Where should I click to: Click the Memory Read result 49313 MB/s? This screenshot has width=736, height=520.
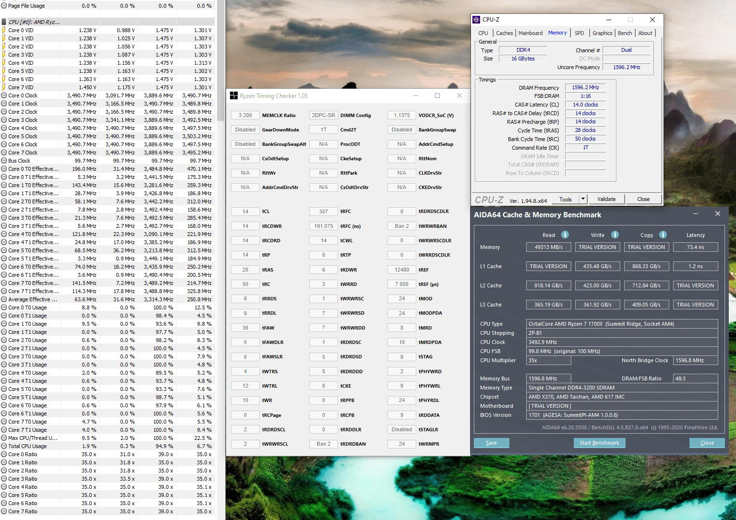click(548, 247)
